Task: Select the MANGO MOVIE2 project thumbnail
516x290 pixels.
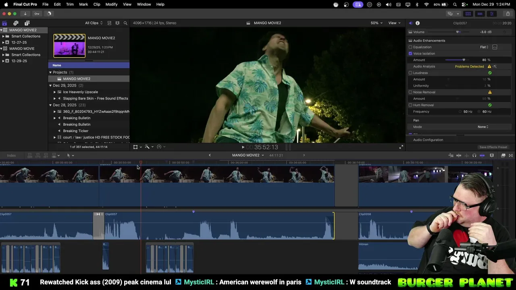Action: coord(69,46)
